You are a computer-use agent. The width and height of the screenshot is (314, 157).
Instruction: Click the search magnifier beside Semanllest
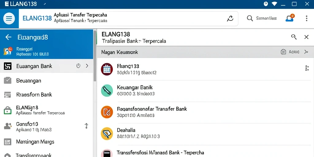250,18
